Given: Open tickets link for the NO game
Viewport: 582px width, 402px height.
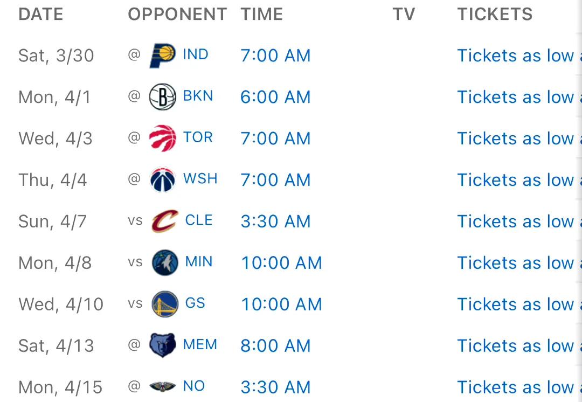Looking at the screenshot, I should coord(519,387).
